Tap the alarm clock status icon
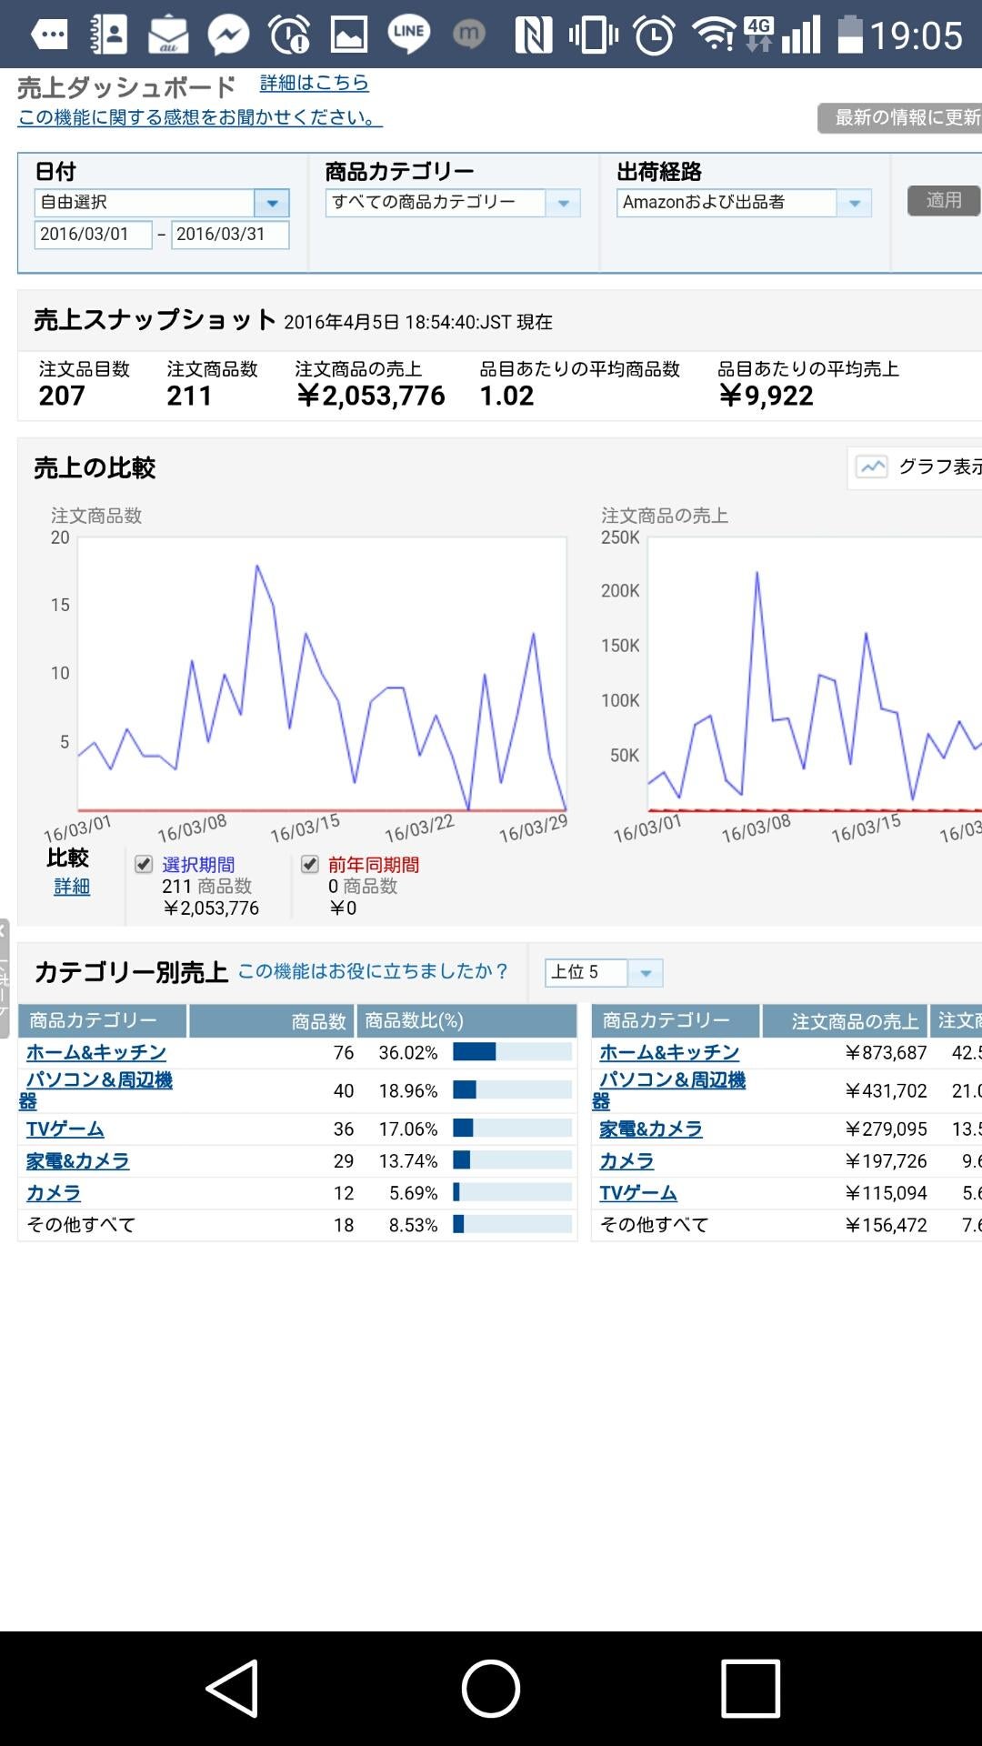Image resolution: width=982 pixels, height=1746 pixels. coord(655,35)
